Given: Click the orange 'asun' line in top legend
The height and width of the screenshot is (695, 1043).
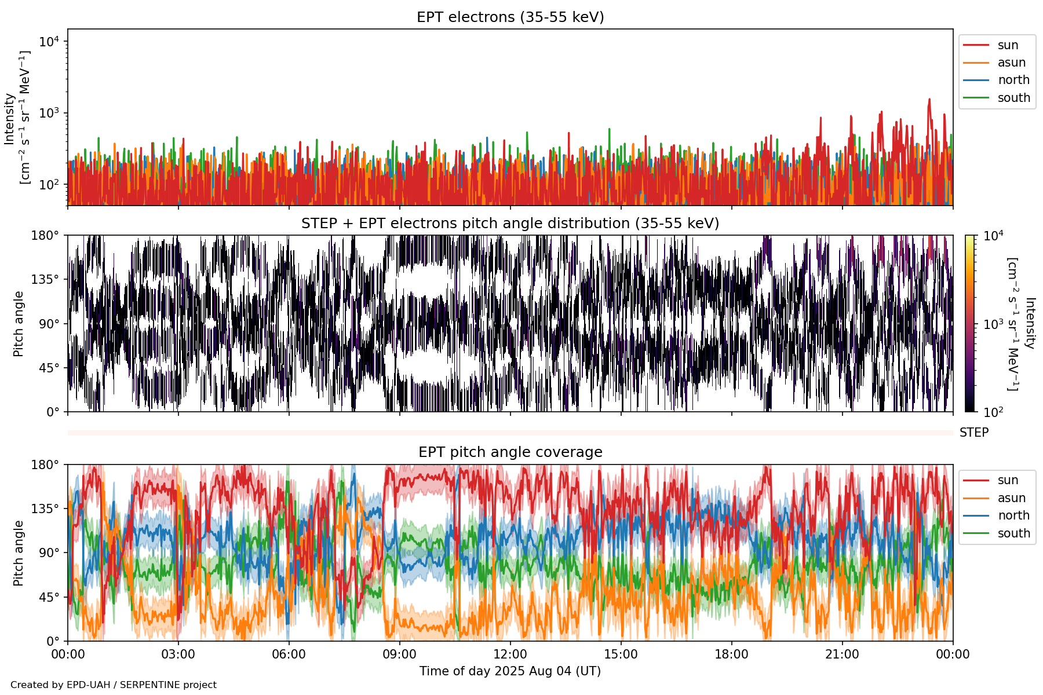Looking at the screenshot, I should [975, 63].
